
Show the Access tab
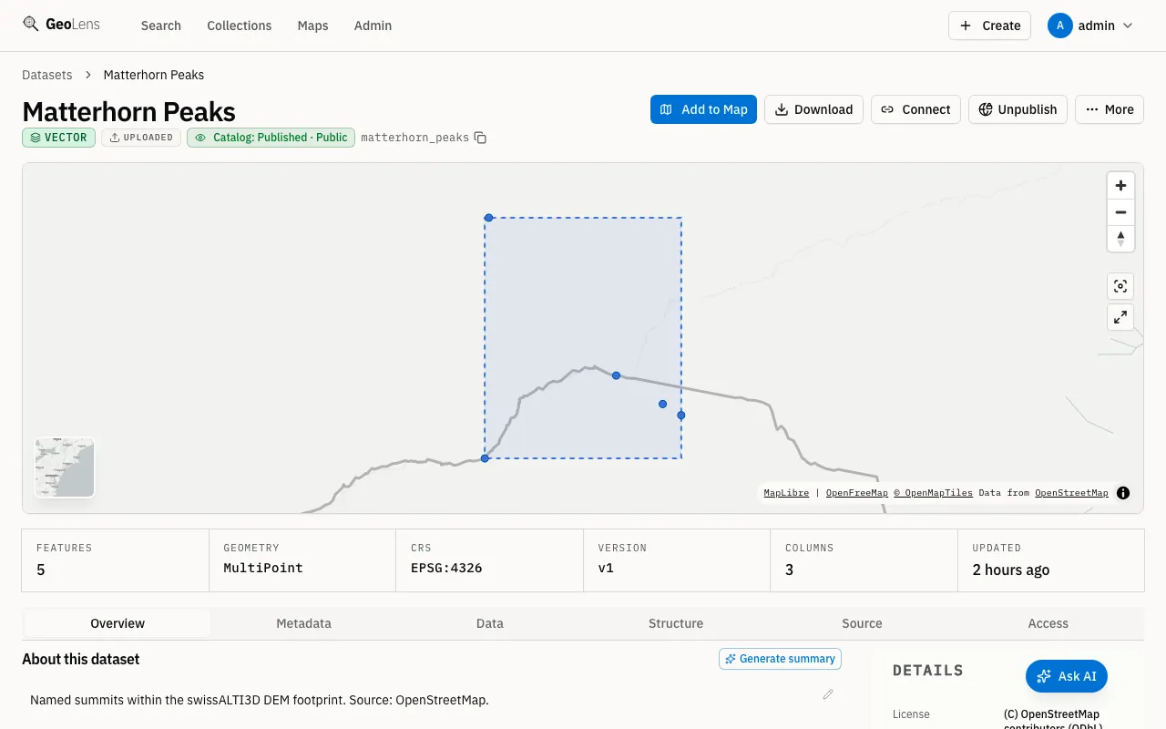[1048, 623]
